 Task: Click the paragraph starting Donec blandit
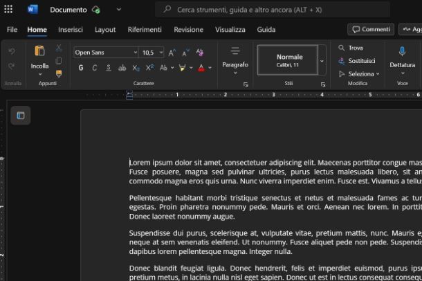tap(275, 273)
